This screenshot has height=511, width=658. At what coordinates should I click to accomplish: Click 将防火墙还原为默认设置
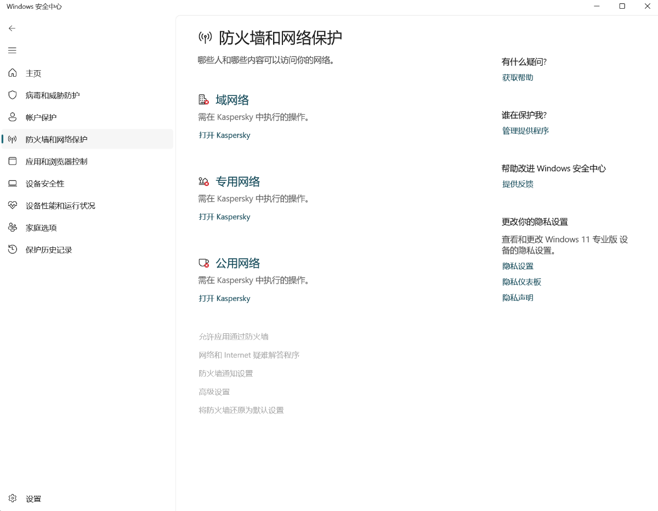point(241,410)
